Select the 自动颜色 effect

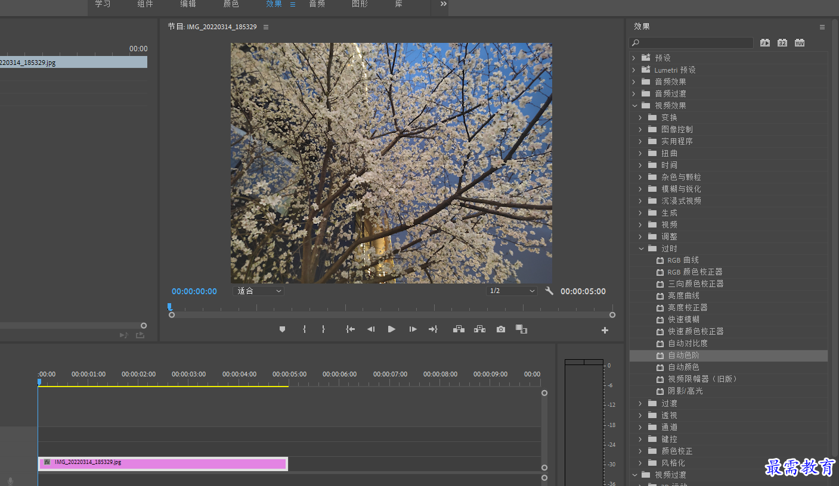pyautogui.click(x=684, y=367)
